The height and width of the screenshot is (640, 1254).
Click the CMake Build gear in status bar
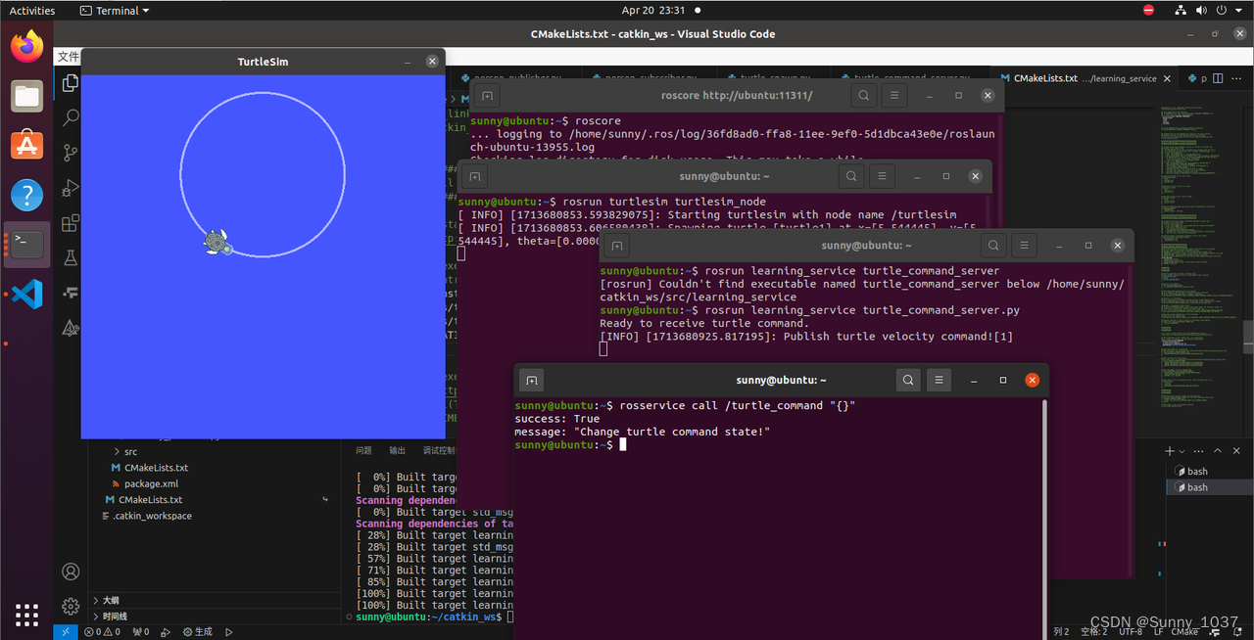[x=196, y=632]
